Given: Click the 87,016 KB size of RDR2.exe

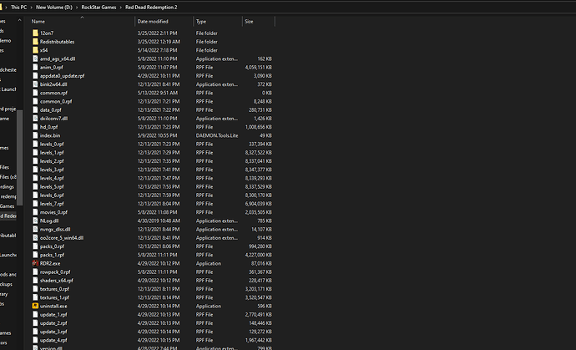Looking at the screenshot, I should point(261,263).
